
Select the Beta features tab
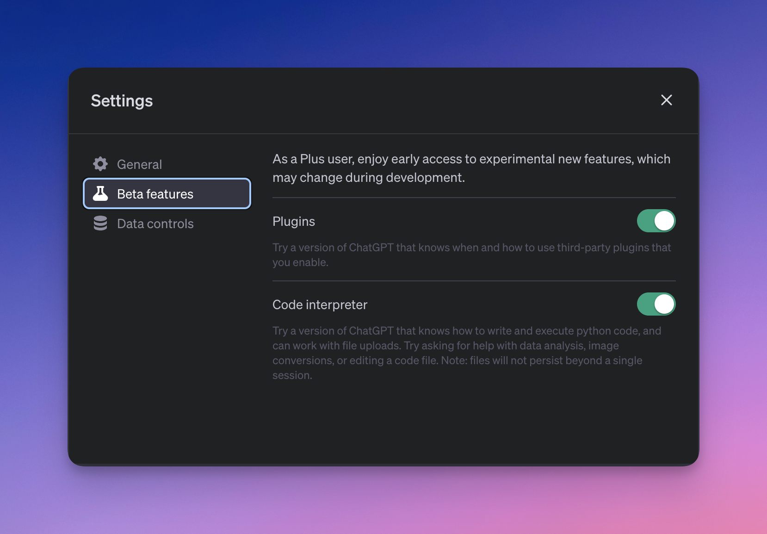coord(167,193)
